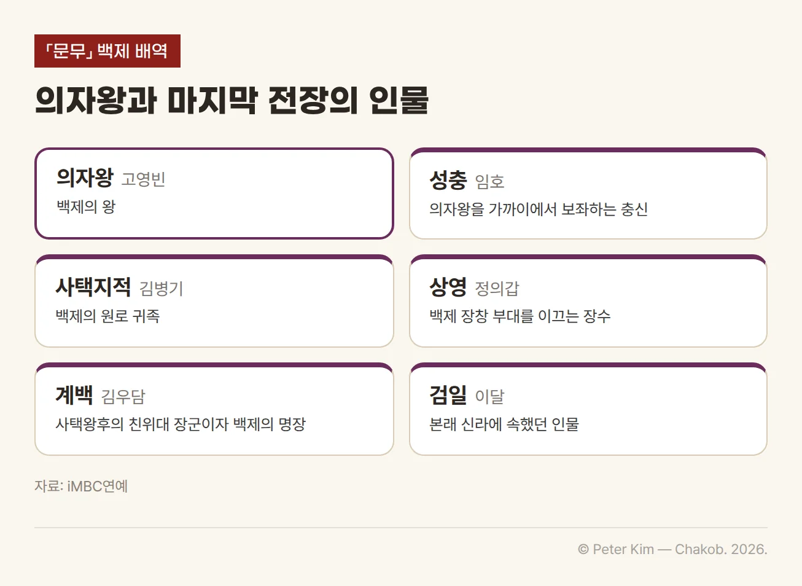Click the source line 자료: iMBC연예
Viewport: 802px width, 586px height.
click(x=81, y=486)
